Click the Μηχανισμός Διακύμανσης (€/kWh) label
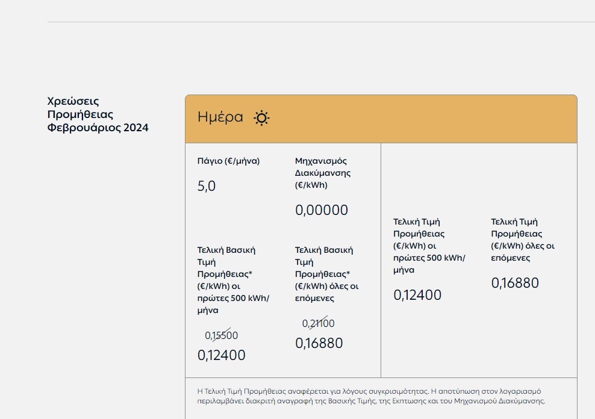The image size is (595, 419). pos(323,173)
